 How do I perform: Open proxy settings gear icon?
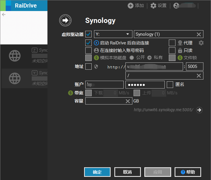pyautogui.click(x=201, y=43)
